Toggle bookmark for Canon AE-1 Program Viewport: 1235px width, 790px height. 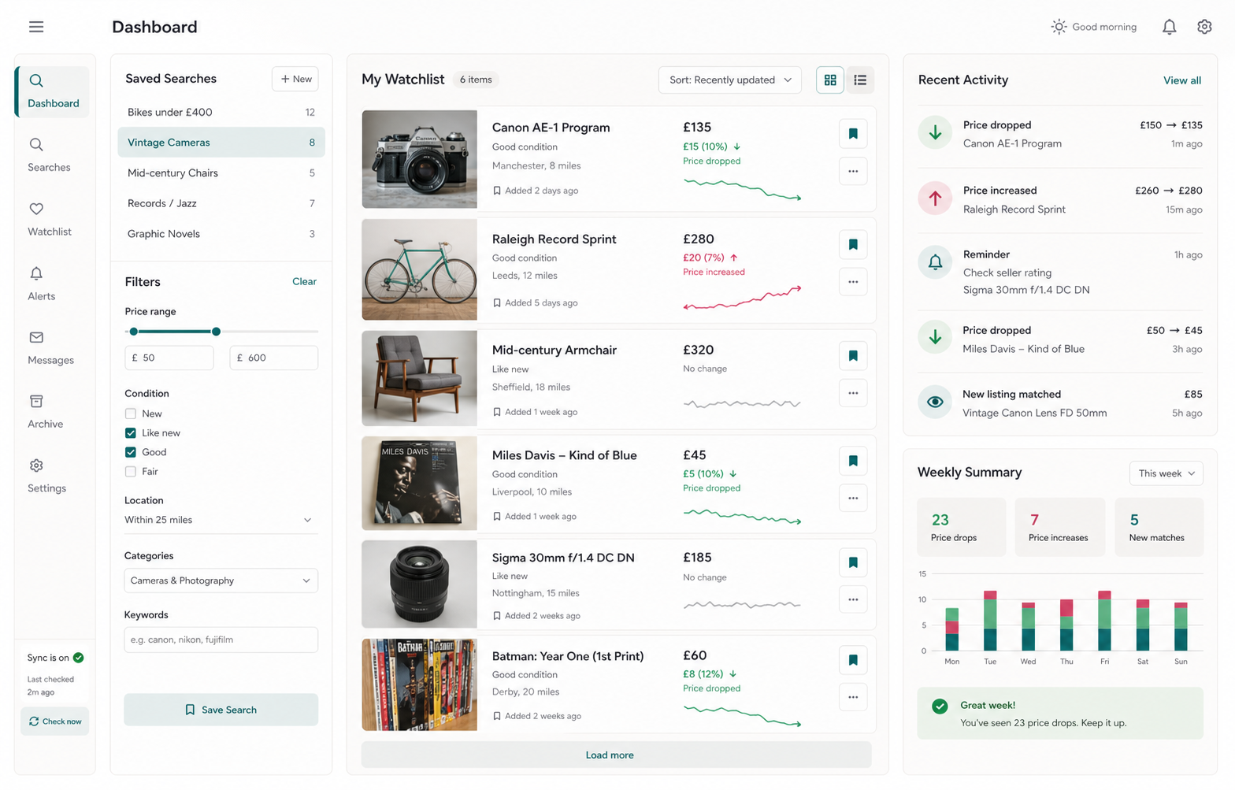(853, 134)
